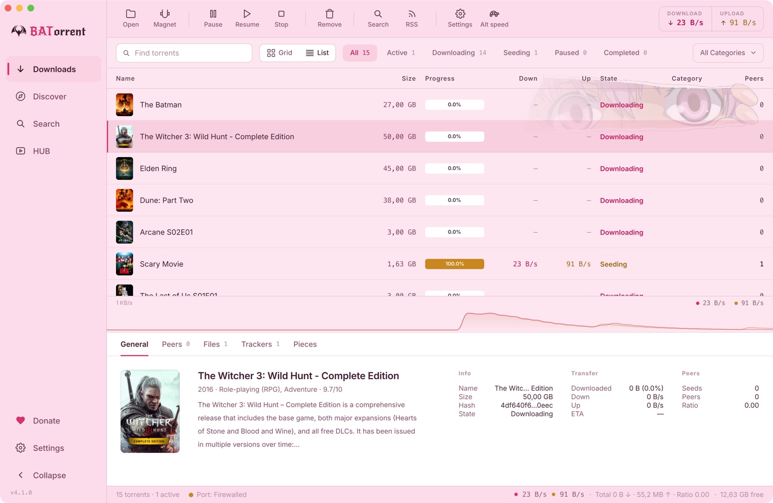Click the hash value '4df640f6...0eec'
This screenshot has height=503, width=773.
(527, 405)
